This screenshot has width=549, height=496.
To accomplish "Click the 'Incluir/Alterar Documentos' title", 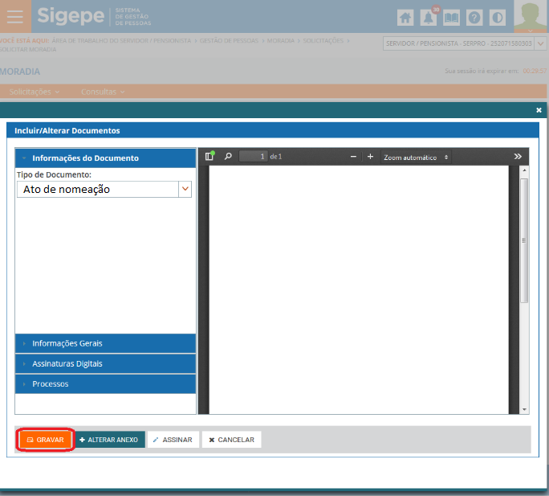I will [x=67, y=130].
